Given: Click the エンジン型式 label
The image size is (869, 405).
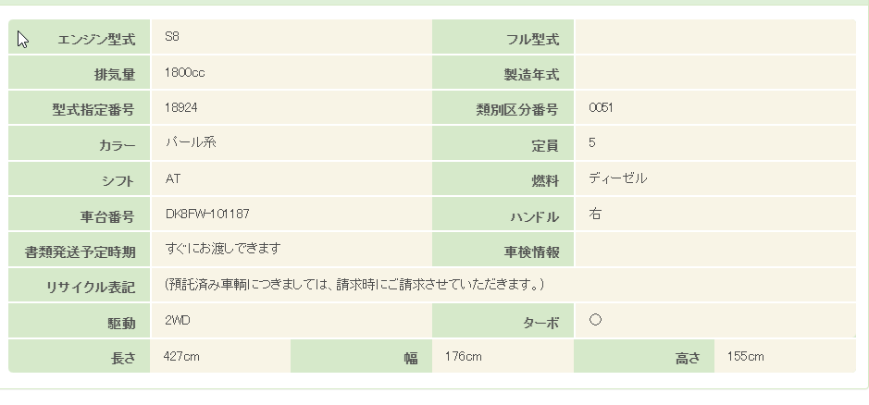Looking at the screenshot, I should (96, 40).
